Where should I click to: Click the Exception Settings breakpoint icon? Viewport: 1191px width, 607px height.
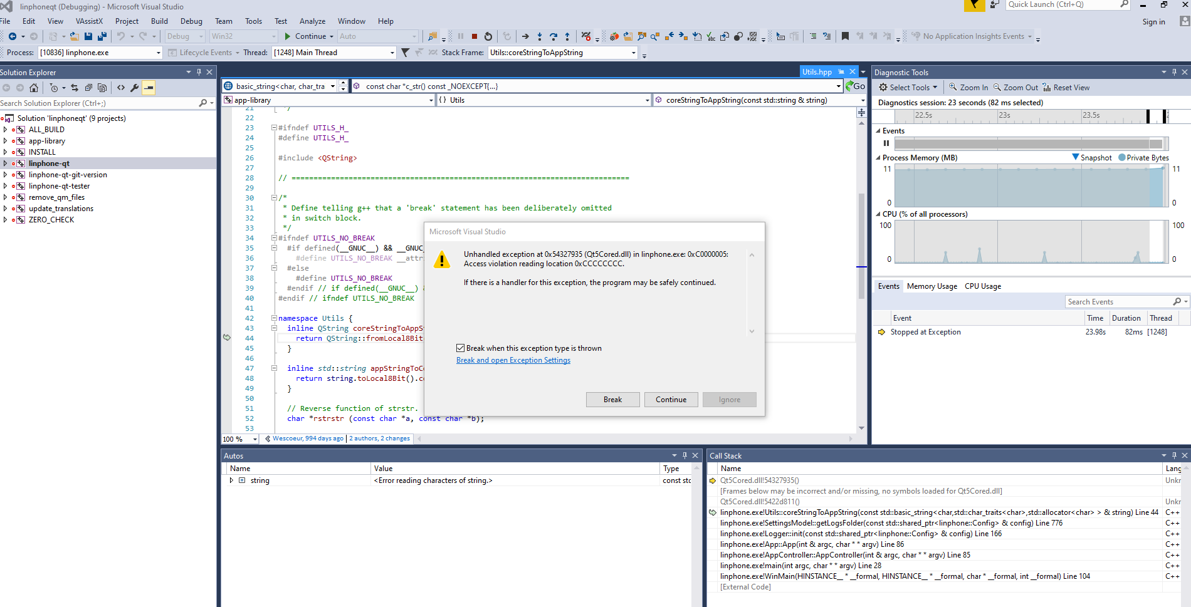click(586, 36)
